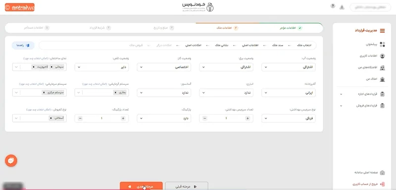Expand the سیستم سرمایشی multi-select arrow
Image resolution: width=396 pixels, height=190 pixels.
[x=16, y=93]
